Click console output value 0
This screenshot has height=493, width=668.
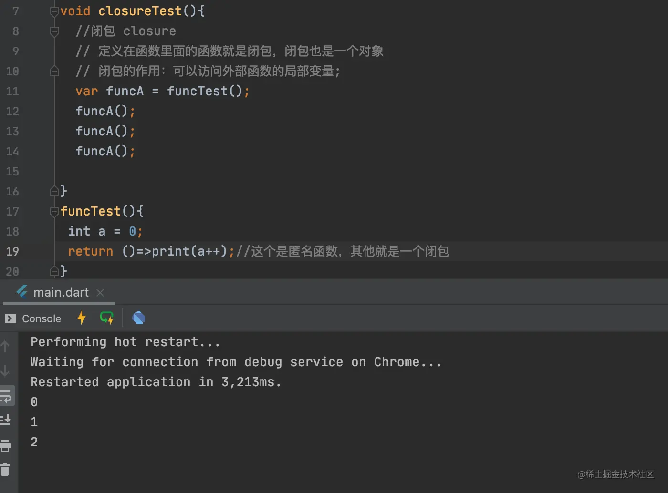coord(34,402)
